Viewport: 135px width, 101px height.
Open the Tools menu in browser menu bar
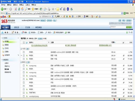coord(28,5)
